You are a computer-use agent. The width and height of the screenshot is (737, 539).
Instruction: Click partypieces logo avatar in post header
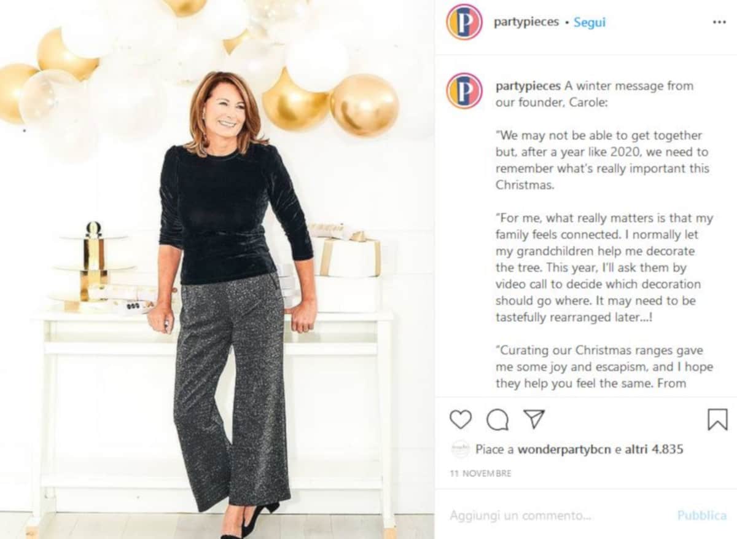pyautogui.click(x=464, y=22)
